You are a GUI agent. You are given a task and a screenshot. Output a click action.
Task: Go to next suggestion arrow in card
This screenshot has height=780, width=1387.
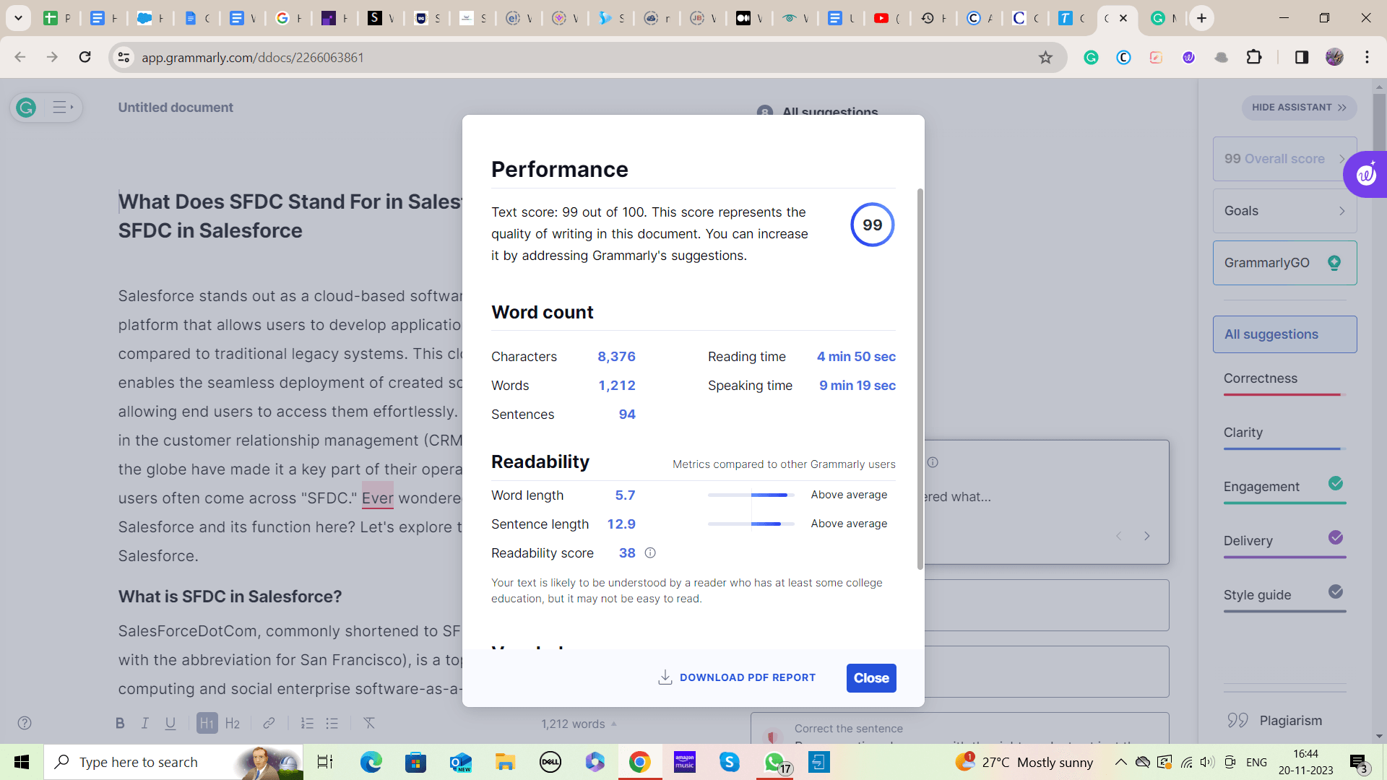(1147, 536)
